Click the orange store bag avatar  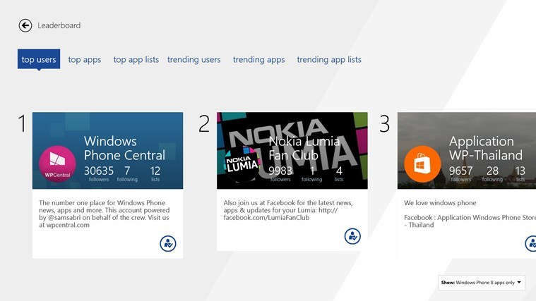[422, 164]
